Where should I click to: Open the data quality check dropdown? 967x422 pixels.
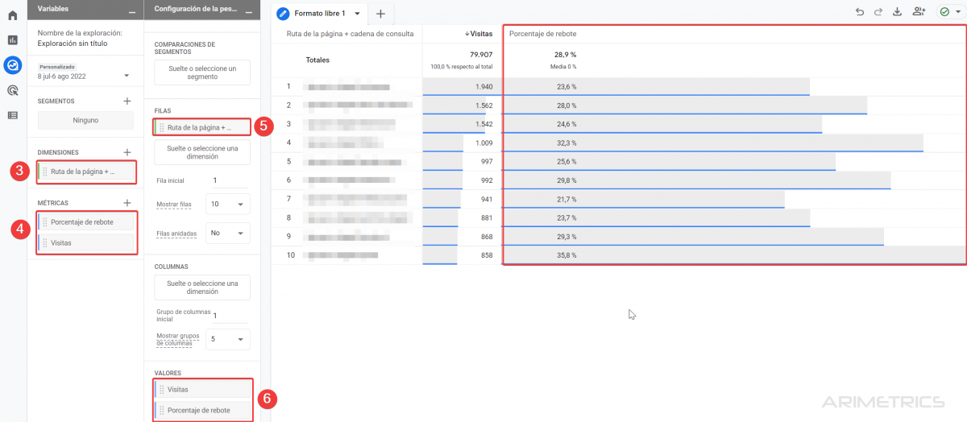pyautogui.click(x=950, y=12)
